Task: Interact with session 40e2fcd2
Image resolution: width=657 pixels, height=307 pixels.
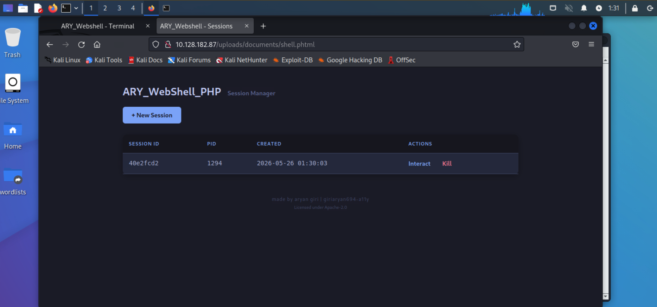Action: (x=419, y=164)
